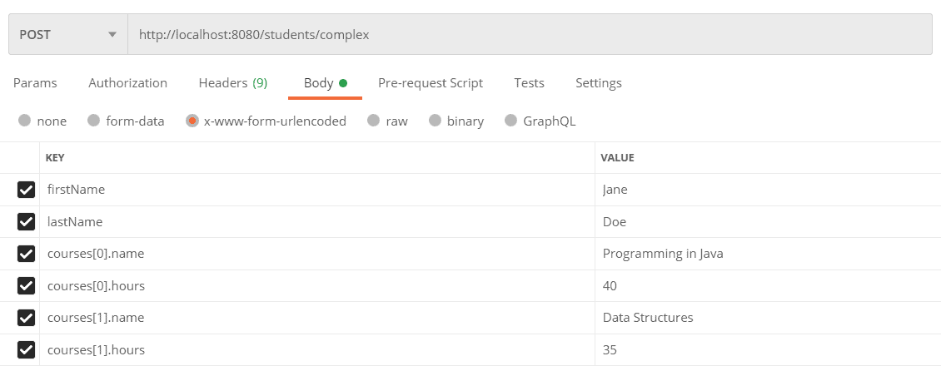Image resolution: width=941 pixels, height=366 pixels.
Task: Toggle the courses[1].hours row checkbox
Action: [x=26, y=350]
